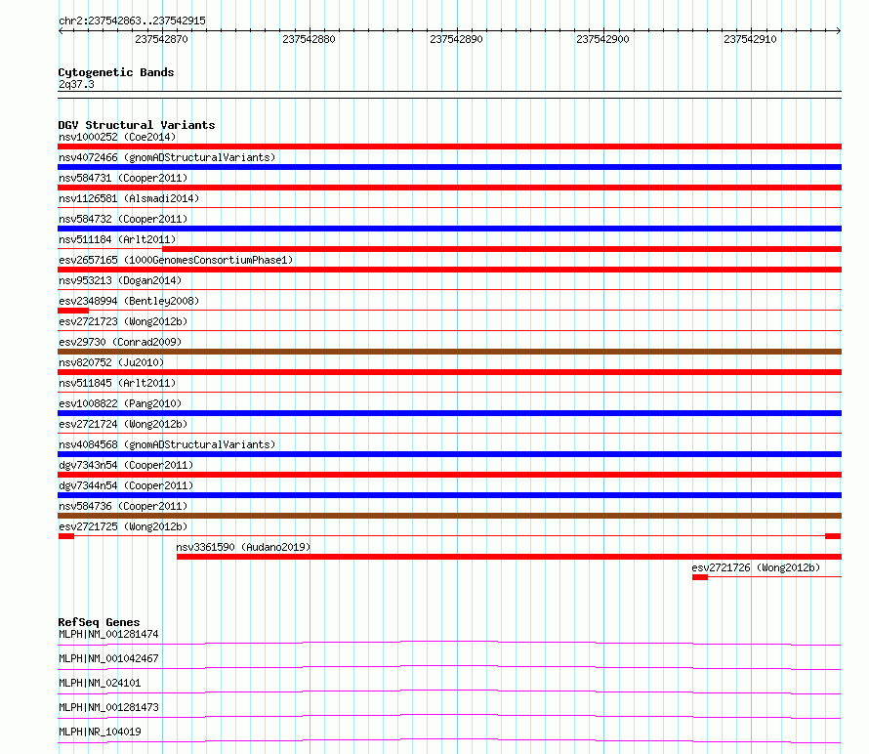
Task: Click the brown bar under esv29730 (Conrad2009)
Action: (x=449, y=352)
